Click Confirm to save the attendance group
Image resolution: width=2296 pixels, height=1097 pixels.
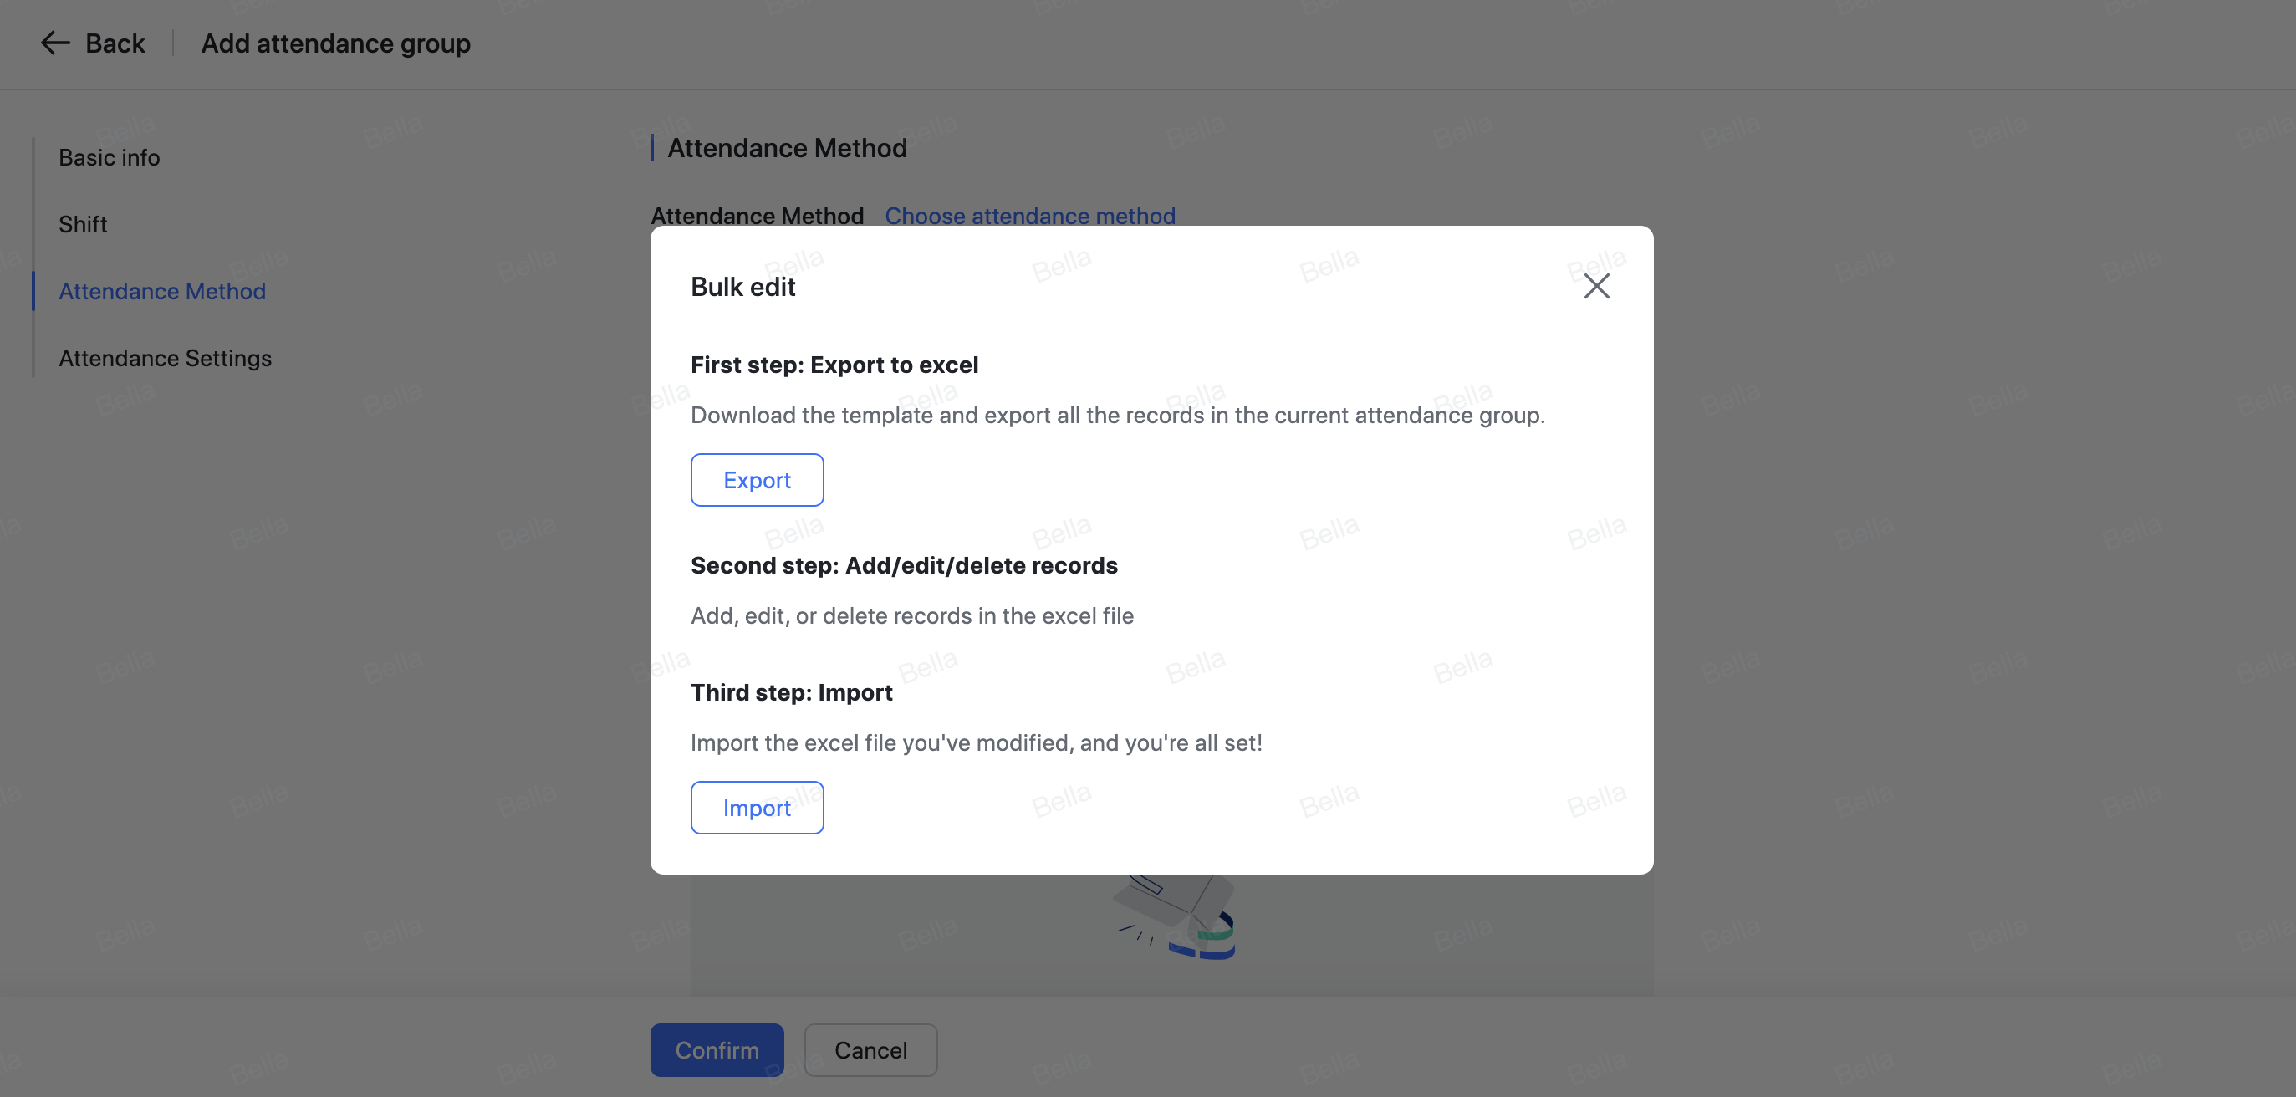pyautogui.click(x=717, y=1050)
